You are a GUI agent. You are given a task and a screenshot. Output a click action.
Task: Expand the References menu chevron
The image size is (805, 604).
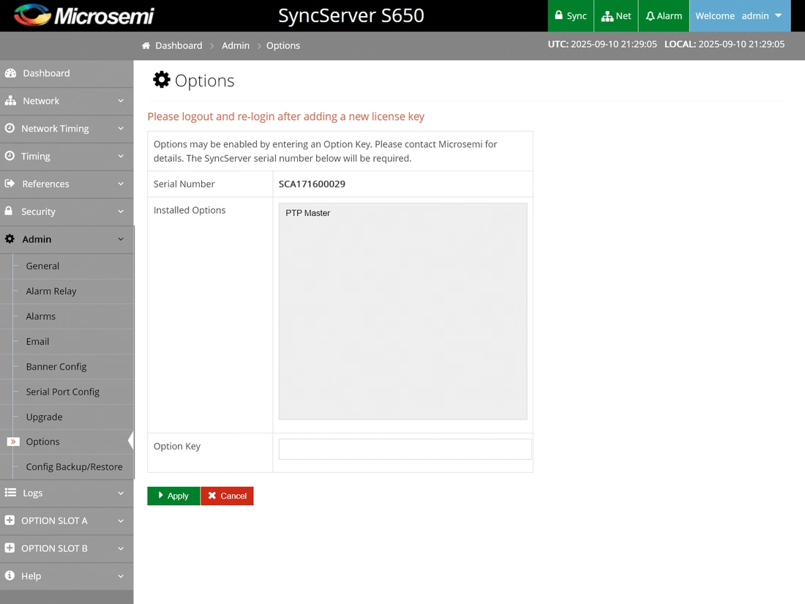pos(121,184)
